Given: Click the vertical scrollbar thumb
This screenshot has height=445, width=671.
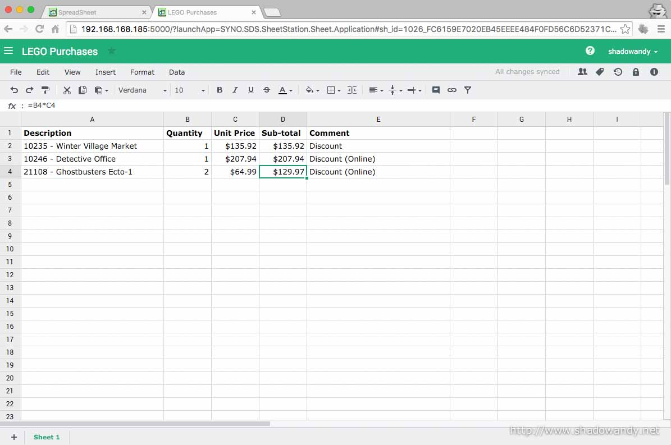Looking at the screenshot, I should [667, 148].
